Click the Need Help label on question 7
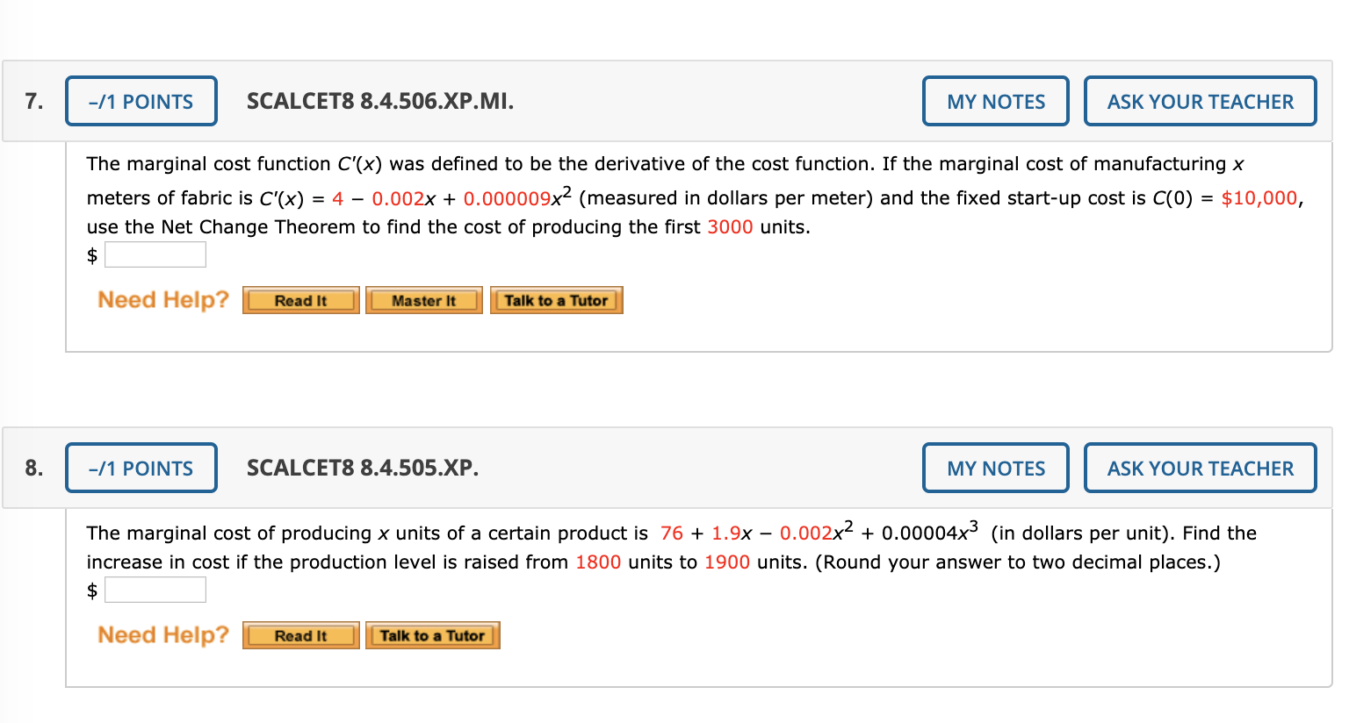 click(x=162, y=299)
